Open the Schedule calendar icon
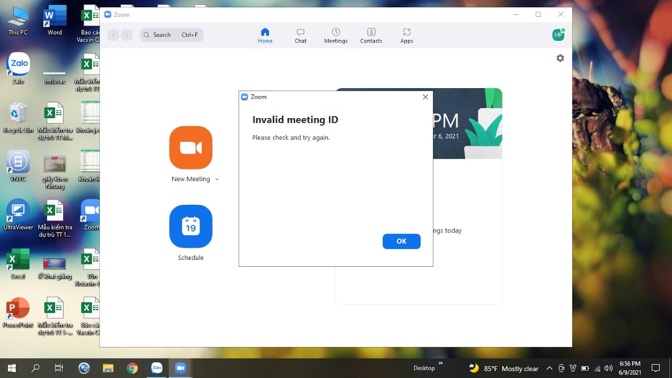 [x=191, y=226]
